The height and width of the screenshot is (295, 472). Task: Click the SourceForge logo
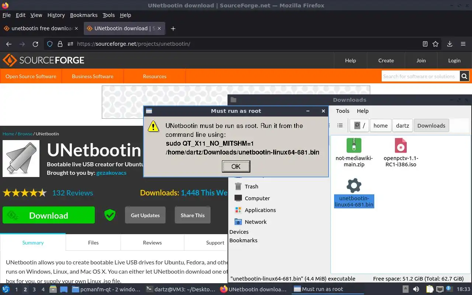tap(44, 60)
